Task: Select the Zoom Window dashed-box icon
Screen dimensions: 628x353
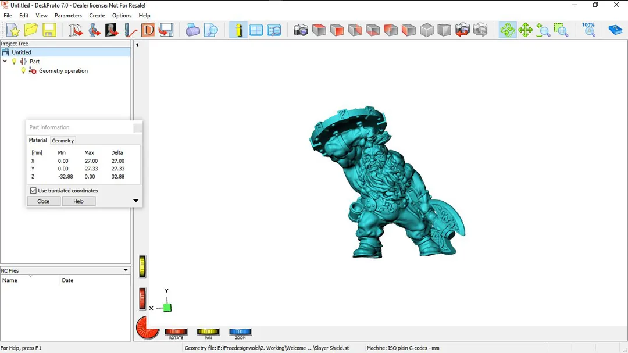Action: click(x=561, y=30)
